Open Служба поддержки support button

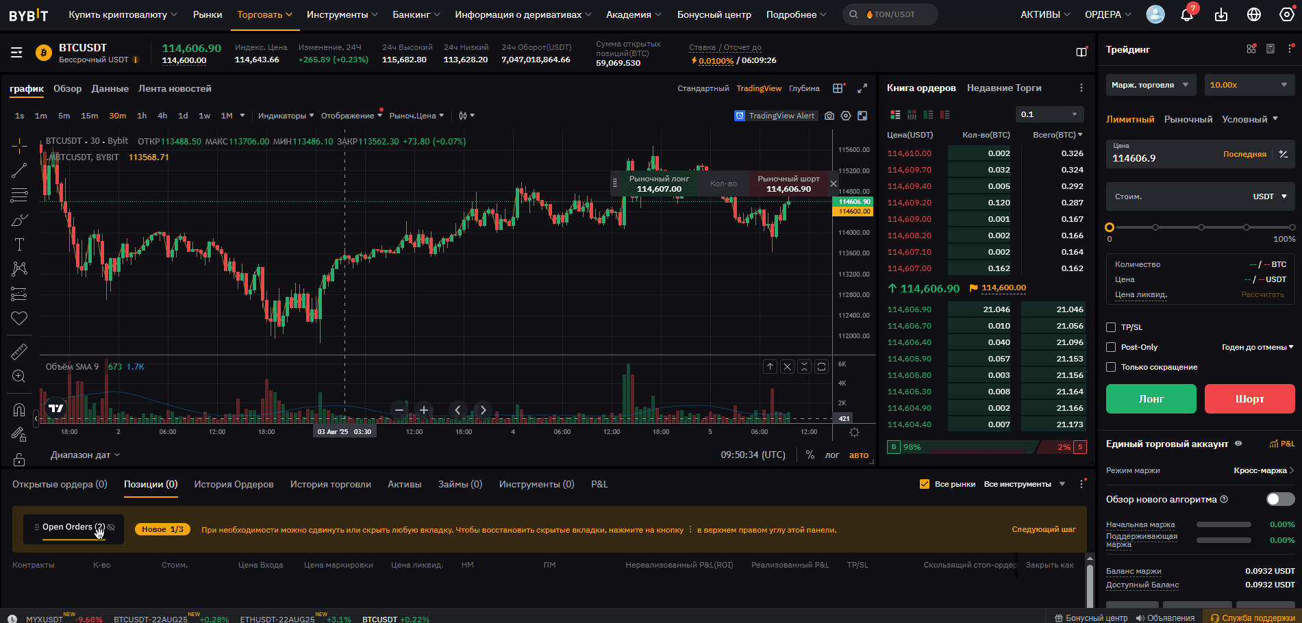1253,618
